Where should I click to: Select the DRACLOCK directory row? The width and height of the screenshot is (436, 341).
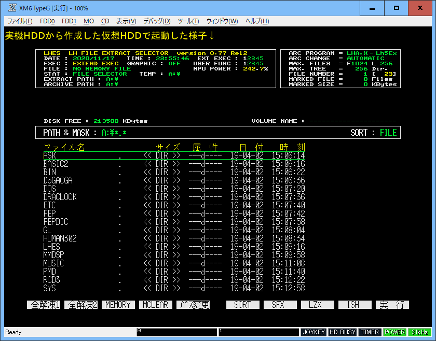[174, 197]
